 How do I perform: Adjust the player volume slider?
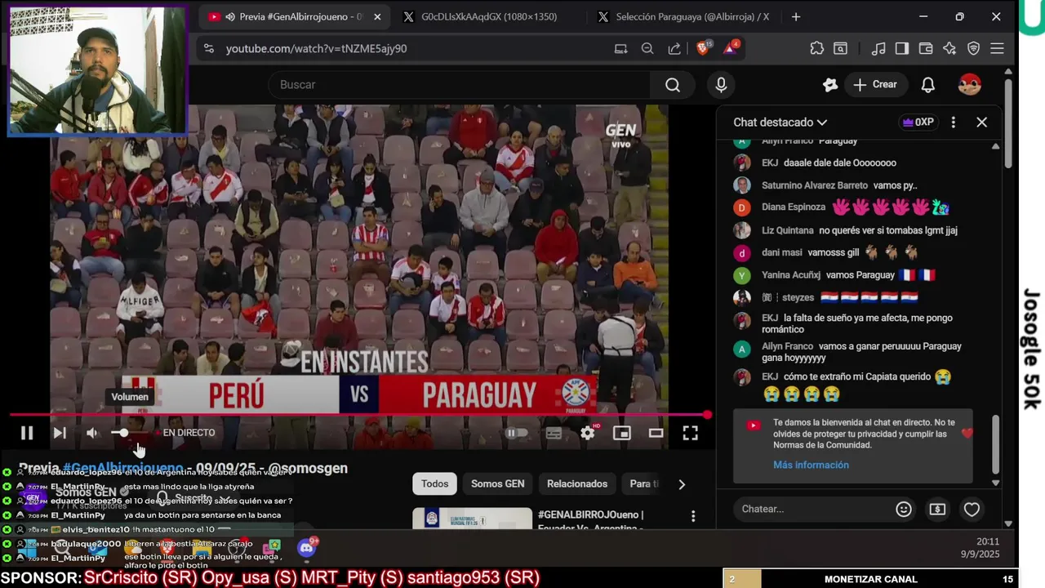pyautogui.click(x=131, y=433)
